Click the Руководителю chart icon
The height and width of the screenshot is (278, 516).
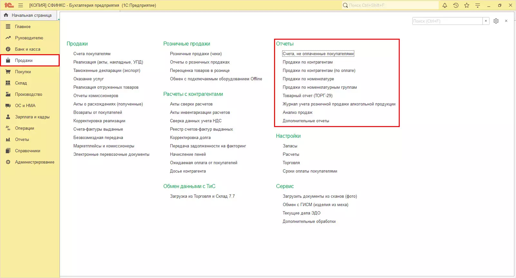coord(8,38)
